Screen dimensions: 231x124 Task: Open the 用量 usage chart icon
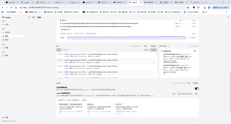coord(3,48)
